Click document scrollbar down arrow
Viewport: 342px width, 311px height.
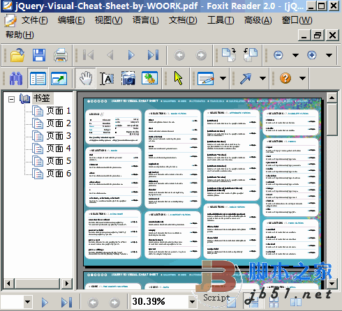pyautogui.click(x=332, y=283)
